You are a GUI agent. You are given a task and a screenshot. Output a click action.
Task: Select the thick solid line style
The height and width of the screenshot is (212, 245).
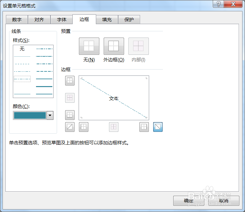(x=44, y=86)
